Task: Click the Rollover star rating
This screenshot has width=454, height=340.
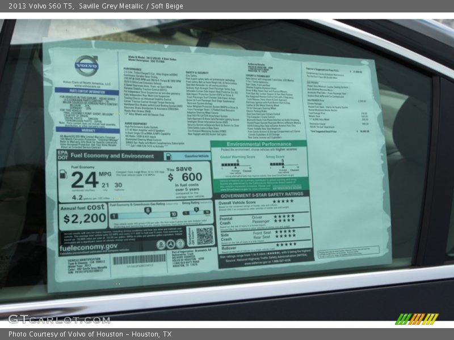Action: coord(285,244)
